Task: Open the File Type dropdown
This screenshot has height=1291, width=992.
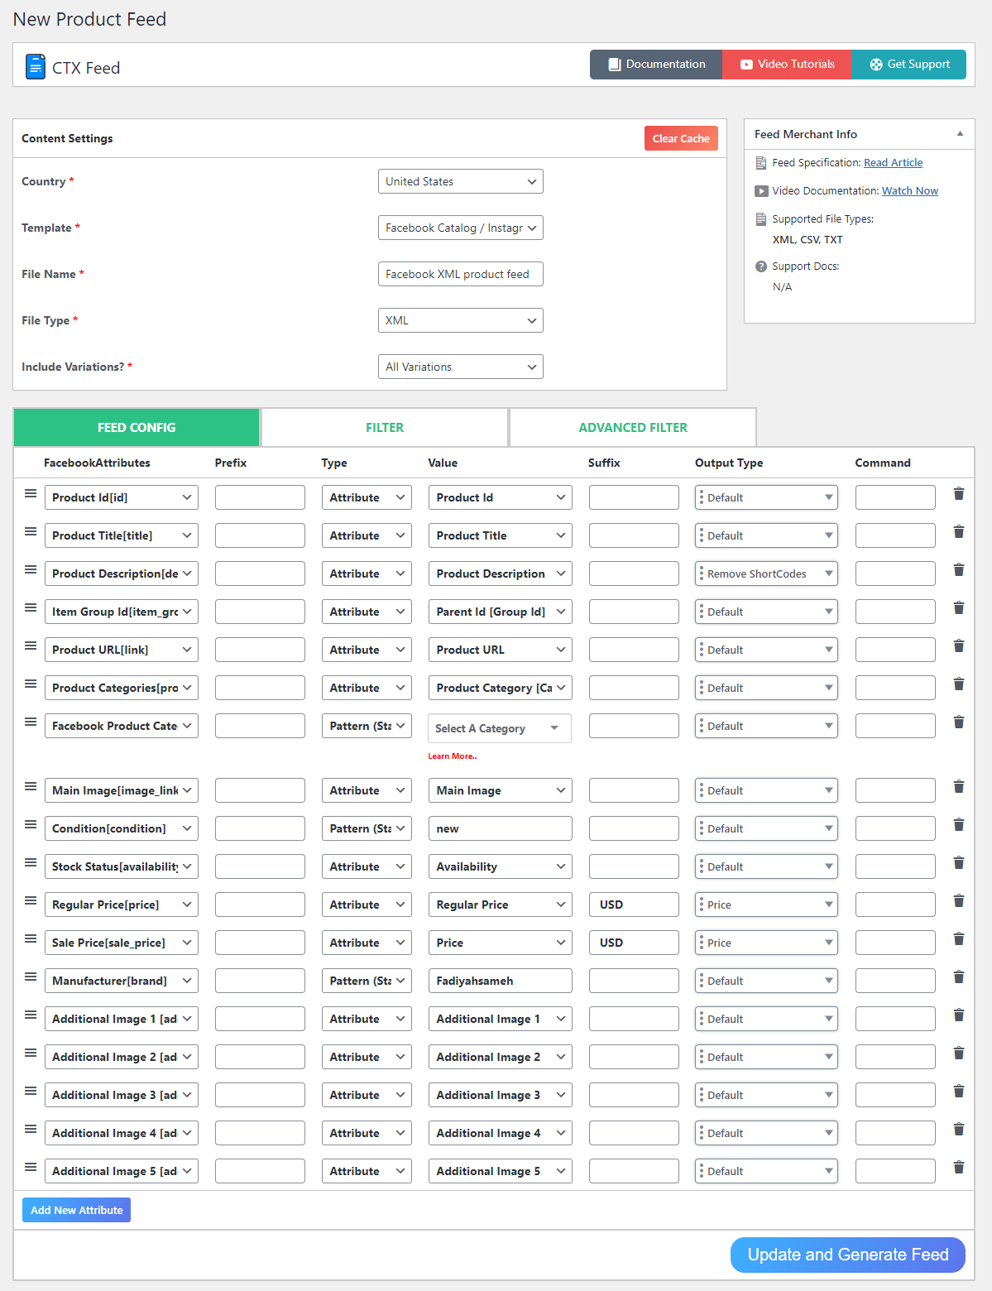Action: click(460, 320)
